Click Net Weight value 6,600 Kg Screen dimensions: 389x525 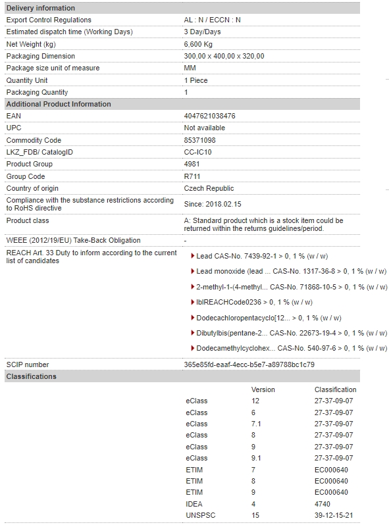(x=198, y=44)
